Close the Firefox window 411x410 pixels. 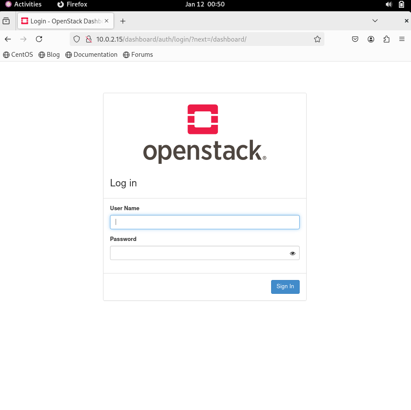(406, 21)
